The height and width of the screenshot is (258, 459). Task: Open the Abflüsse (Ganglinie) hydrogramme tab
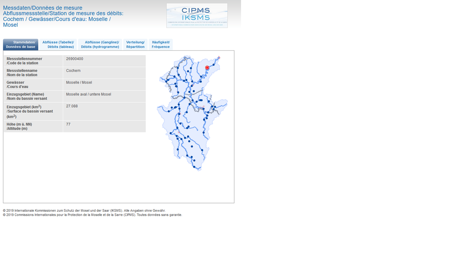tap(100, 45)
